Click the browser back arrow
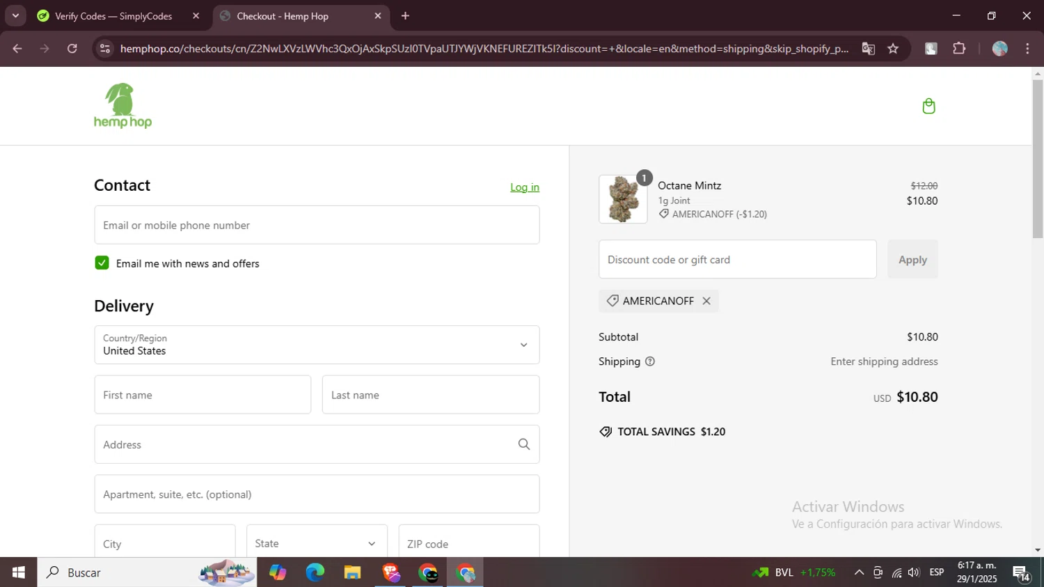The width and height of the screenshot is (1044, 587). coord(17,48)
